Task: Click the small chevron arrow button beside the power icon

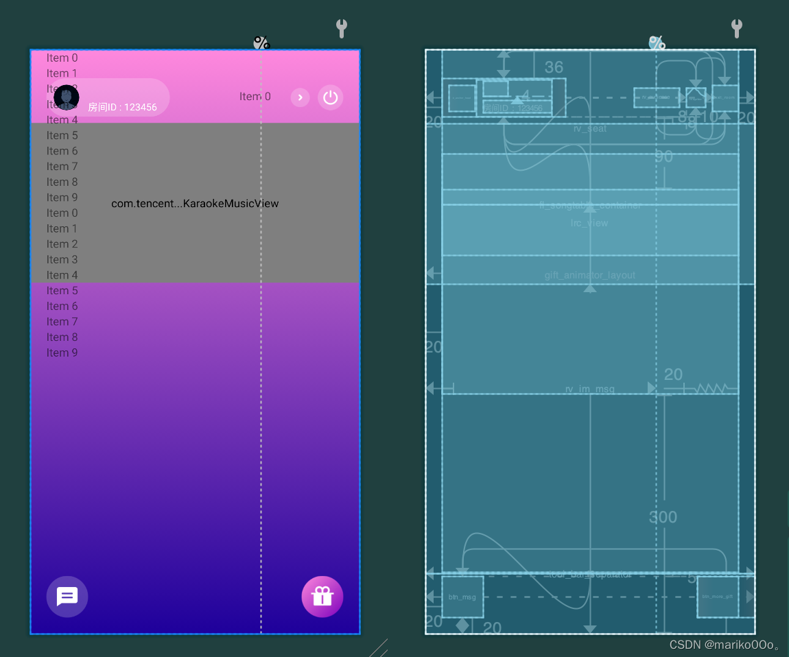Action: [300, 97]
